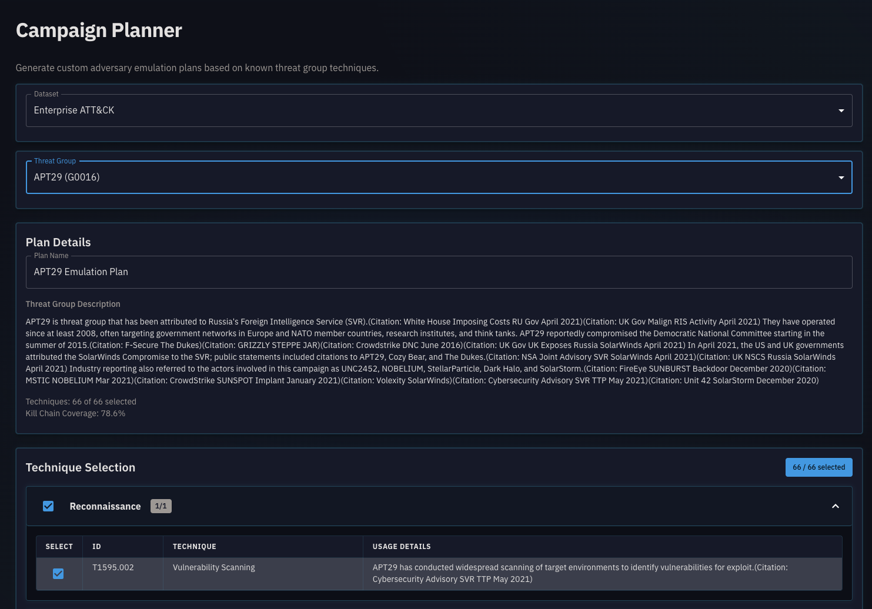Uncheck the T1595.002 technique checkbox

(58, 574)
